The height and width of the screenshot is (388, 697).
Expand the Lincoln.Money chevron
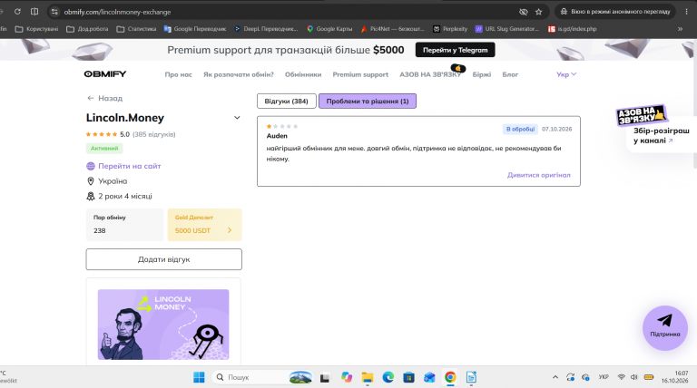coord(237,118)
